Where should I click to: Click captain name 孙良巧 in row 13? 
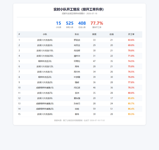click(77, 104)
